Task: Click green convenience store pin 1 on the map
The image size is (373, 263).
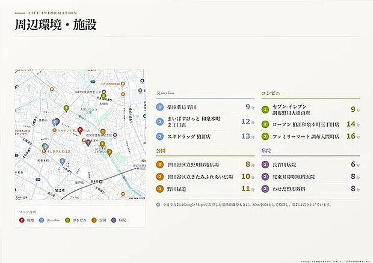Action: 66,109
